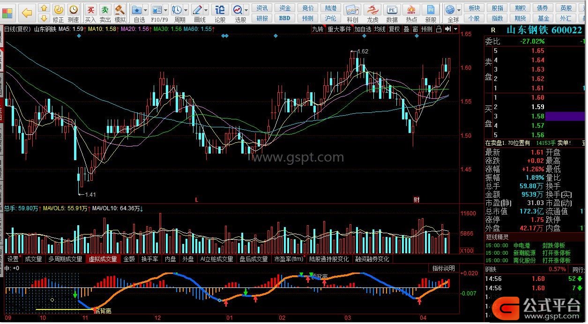Viewport: 588px width, 324px height.
Task: Click the 融资融券变化 tab
Action: click(372, 259)
